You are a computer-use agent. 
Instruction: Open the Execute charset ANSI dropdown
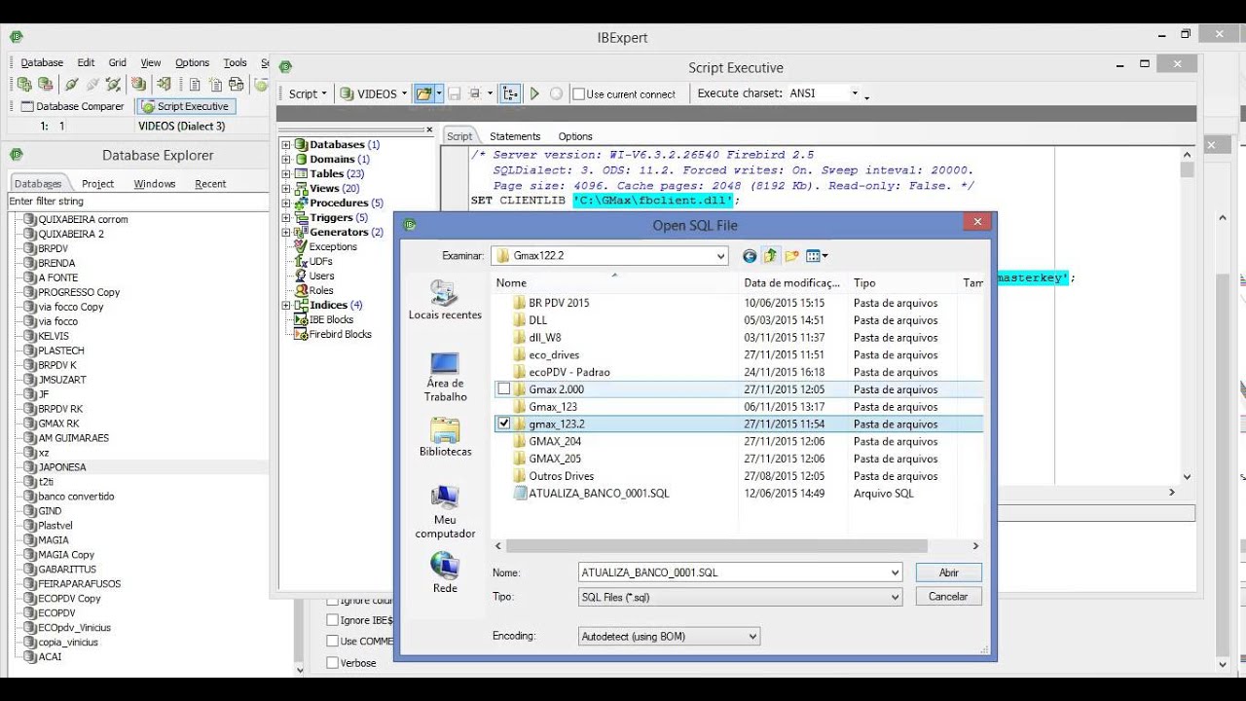[x=855, y=94]
